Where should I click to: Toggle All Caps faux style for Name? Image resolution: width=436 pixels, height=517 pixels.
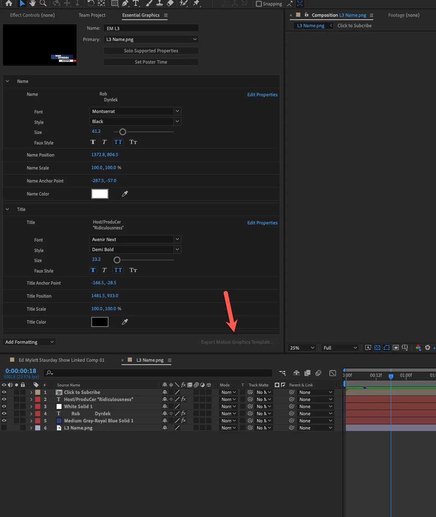point(118,142)
